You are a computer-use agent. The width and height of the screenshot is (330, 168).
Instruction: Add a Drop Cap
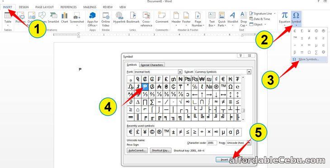click(x=244, y=19)
